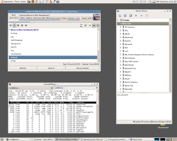The width and height of the screenshot is (177, 141).
Task: Click the Add files button
Action: click(23, 68)
